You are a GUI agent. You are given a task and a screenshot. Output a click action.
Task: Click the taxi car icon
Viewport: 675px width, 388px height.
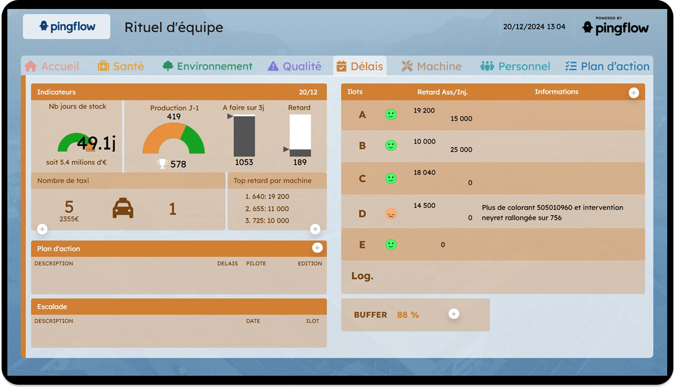(123, 208)
